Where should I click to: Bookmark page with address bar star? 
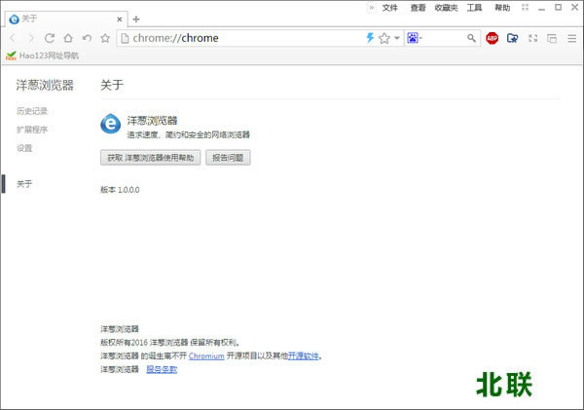(x=383, y=38)
